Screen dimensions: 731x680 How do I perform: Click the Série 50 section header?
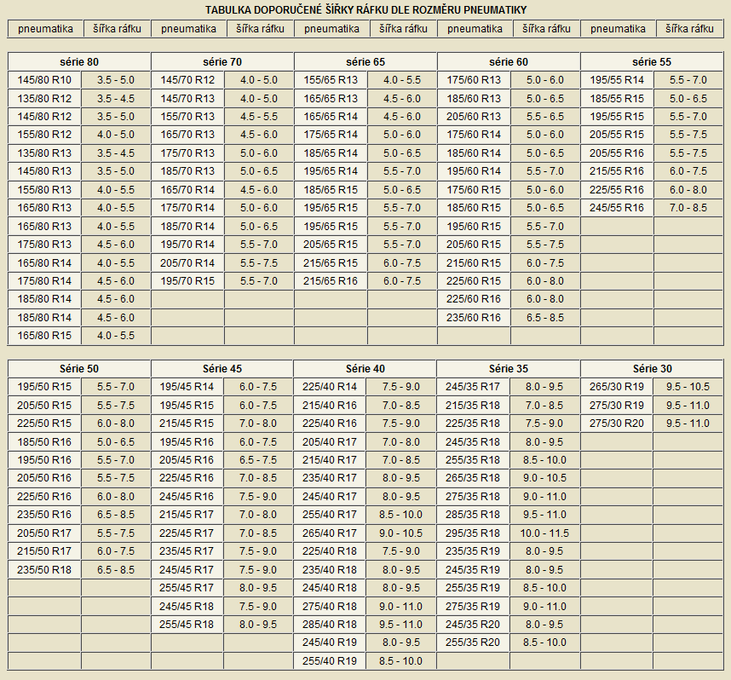(79, 368)
